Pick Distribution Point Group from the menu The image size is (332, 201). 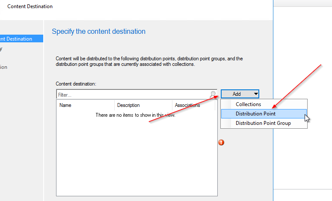(x=263, y=123)
